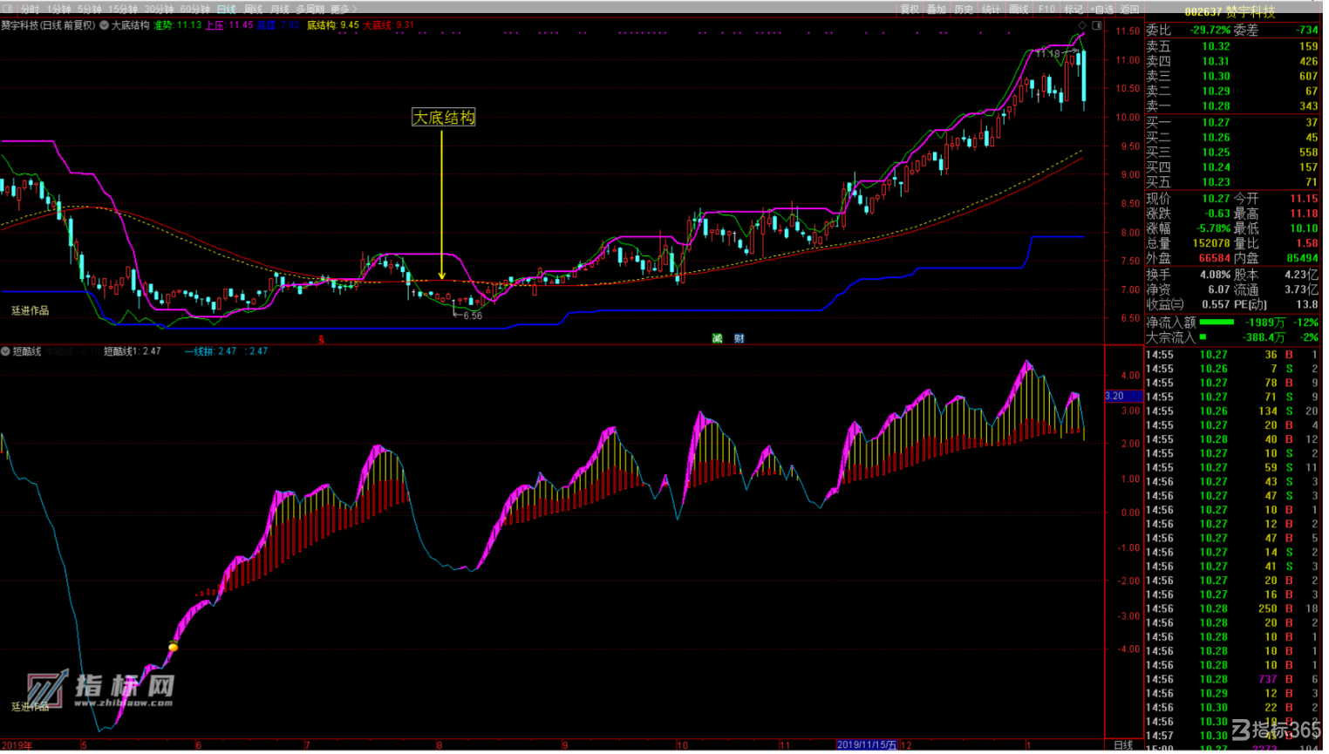Select the 5分钟 period tab

pyautogui.click(x=90, y=9)
